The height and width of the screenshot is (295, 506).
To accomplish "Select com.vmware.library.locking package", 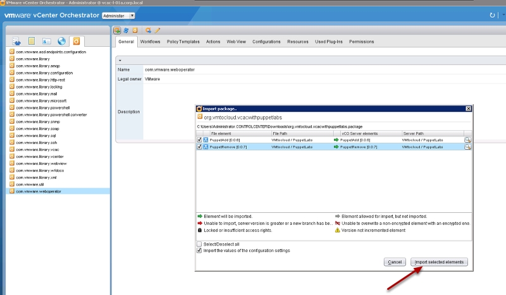I will pyautogui.click(x=39, y=87).
